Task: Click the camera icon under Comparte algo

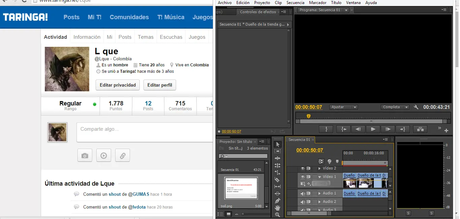Action: (85, 156)
